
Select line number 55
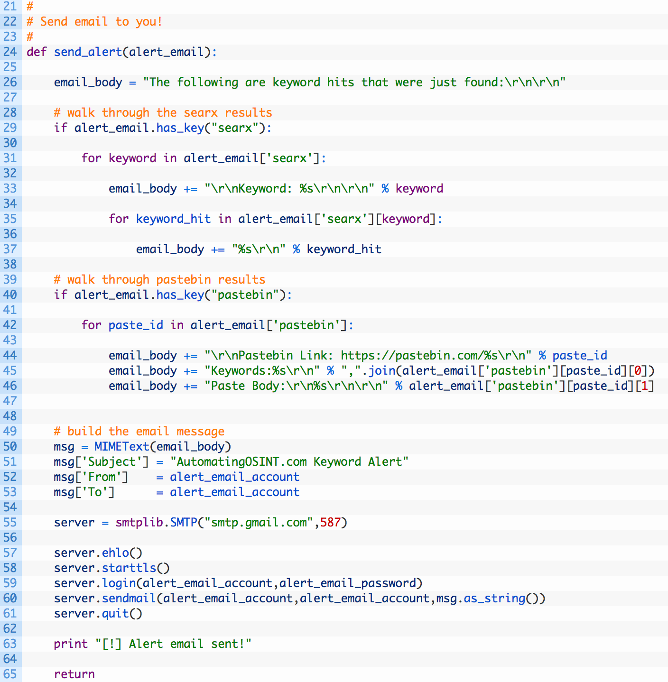[x=9, y=522]
